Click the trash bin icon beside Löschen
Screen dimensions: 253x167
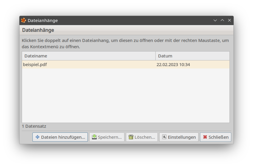[x=131, y=137]
